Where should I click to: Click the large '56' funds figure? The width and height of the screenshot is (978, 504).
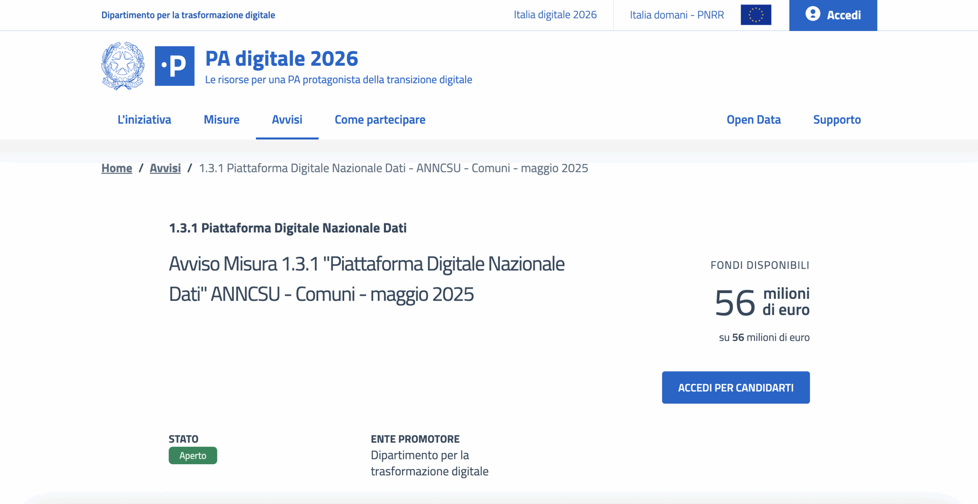click(x=735, y=303)
